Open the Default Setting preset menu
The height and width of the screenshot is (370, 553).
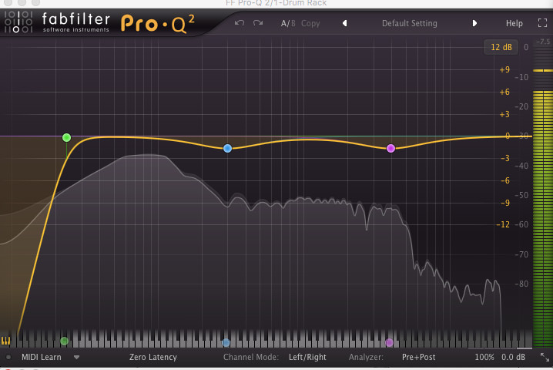pyautogui.click(x=410, y=23)
